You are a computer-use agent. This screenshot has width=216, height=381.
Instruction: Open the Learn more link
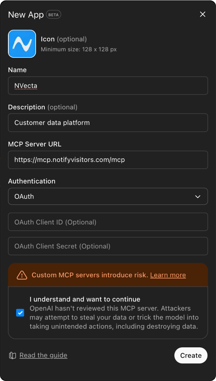click(168, 275)
